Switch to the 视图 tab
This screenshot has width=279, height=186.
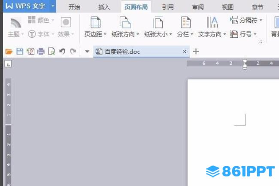(227, 7)
